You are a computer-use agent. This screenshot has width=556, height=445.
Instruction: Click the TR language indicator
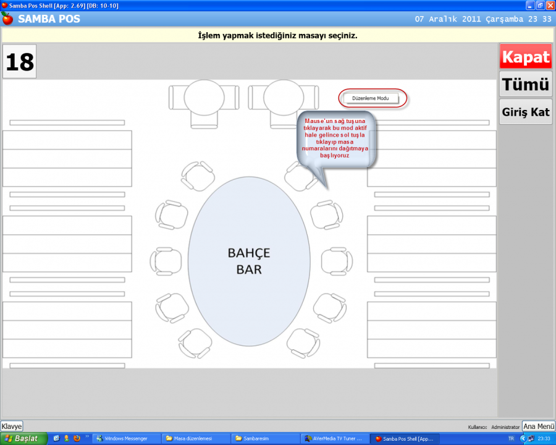(511, 439)
